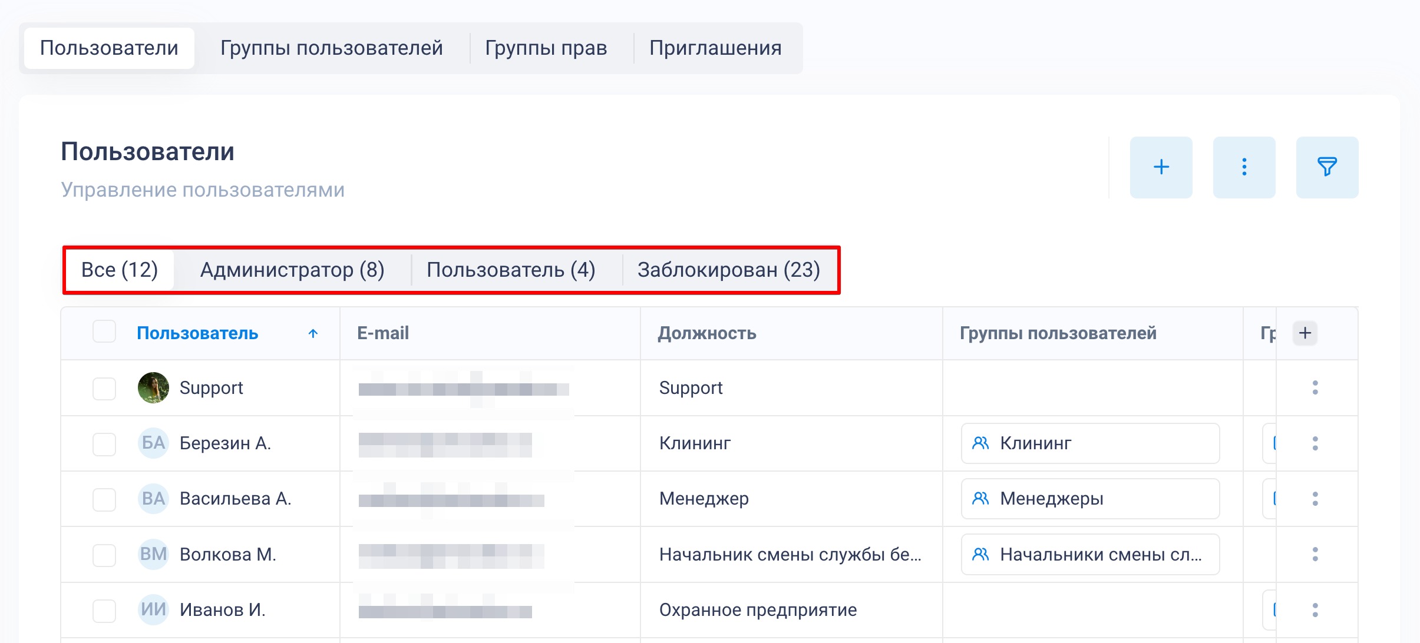Sort by the E-mail column header
The width and height of the screenshot is (1420, 643).
tap(383, 333)
